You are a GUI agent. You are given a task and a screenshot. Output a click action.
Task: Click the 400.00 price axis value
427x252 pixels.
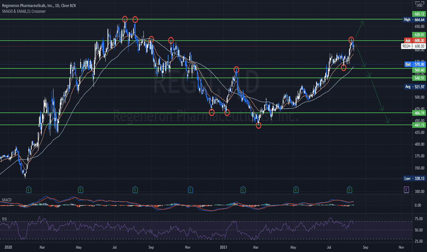tap(419, 144)
